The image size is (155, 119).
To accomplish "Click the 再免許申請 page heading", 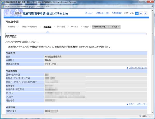I will point(12,22).
